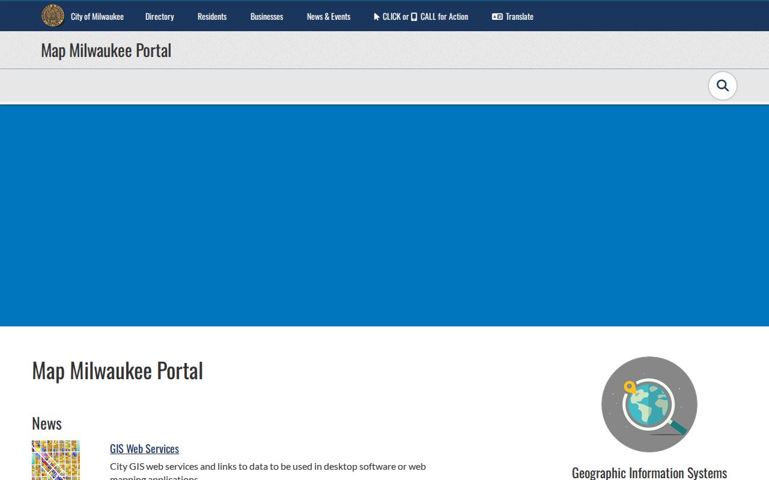Open the Residents menu
This screenshot has width=769, height=480.
212,17
